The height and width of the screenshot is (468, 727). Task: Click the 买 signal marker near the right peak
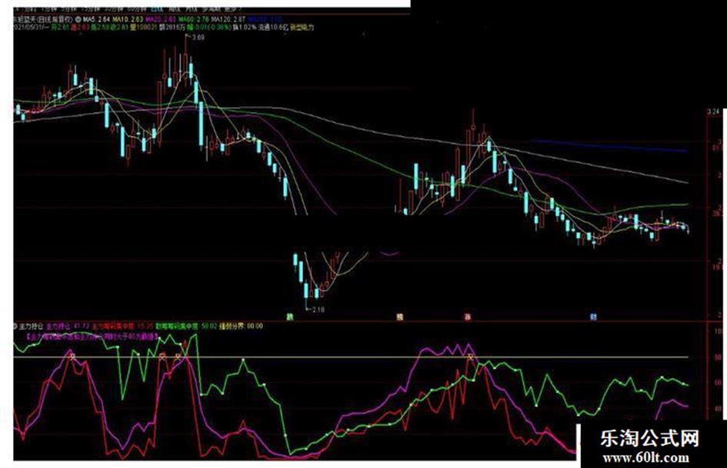471,357
